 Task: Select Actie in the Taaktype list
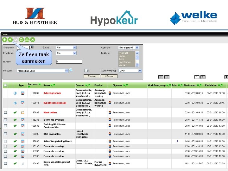(121, 59)
